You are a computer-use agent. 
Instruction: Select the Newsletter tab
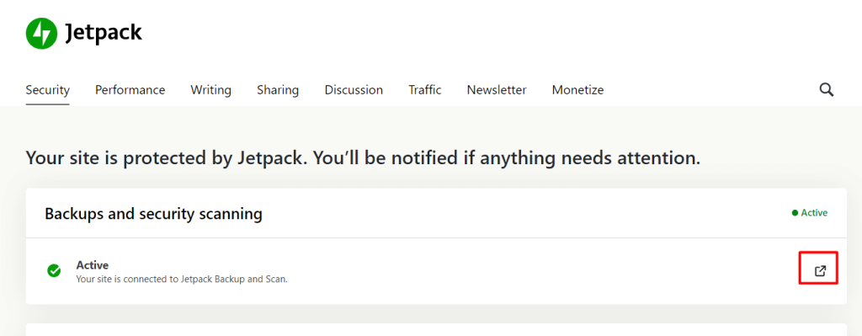click(497, 89)
